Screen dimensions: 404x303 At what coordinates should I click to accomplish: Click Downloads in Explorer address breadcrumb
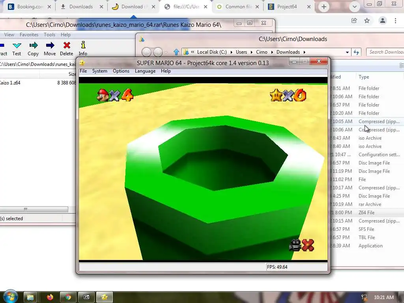click(288, 52)
